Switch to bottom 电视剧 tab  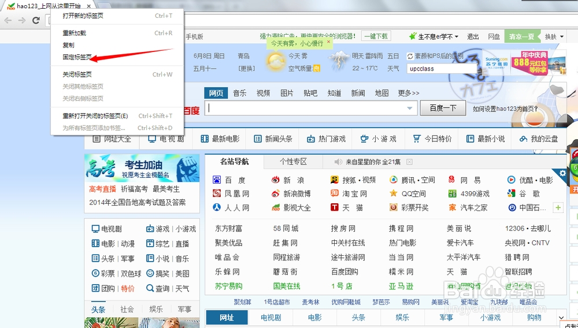271,318
